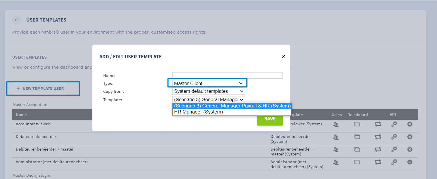Click the Debiteurenbeheerder + master (System) template cell
This screenshot has height=179, width=437.
click(292, 151)
